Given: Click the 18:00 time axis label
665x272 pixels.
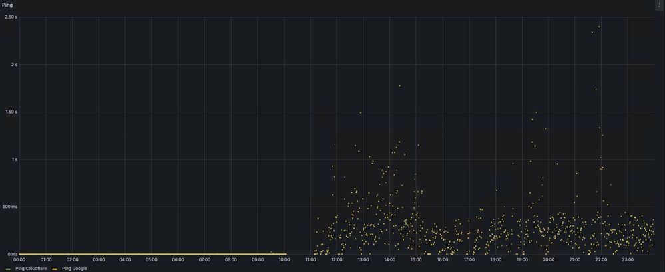Looking at the screenshot, I should click(495, 259).
